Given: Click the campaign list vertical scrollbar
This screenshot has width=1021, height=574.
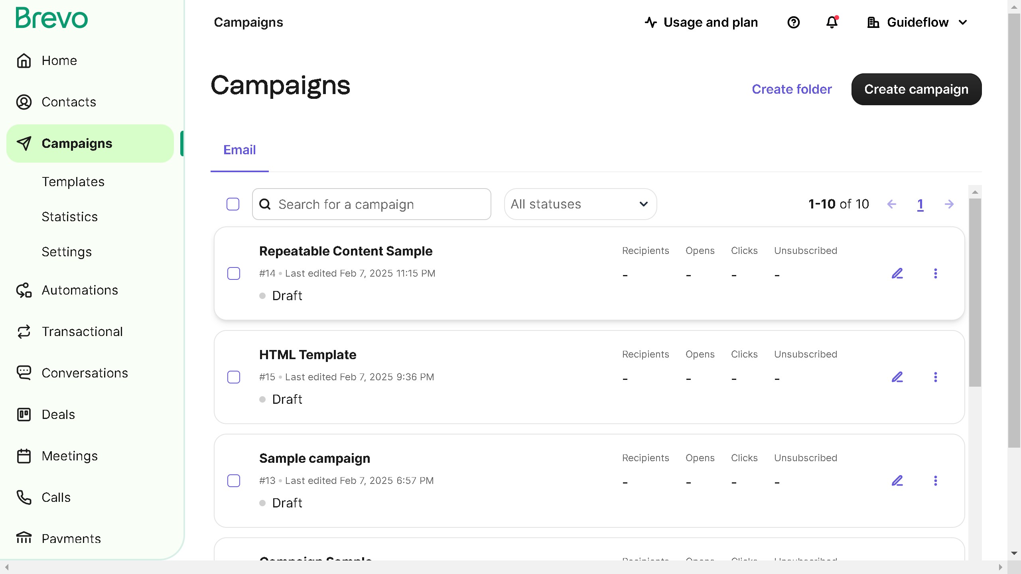Looking at the screenshot, I should 975,293.
